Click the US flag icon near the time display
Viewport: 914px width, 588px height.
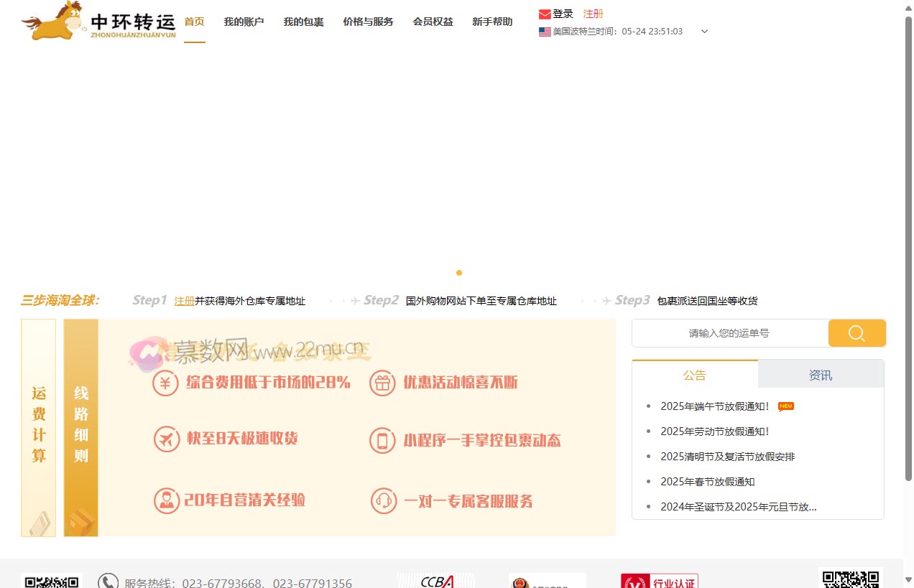pos(544,31)
